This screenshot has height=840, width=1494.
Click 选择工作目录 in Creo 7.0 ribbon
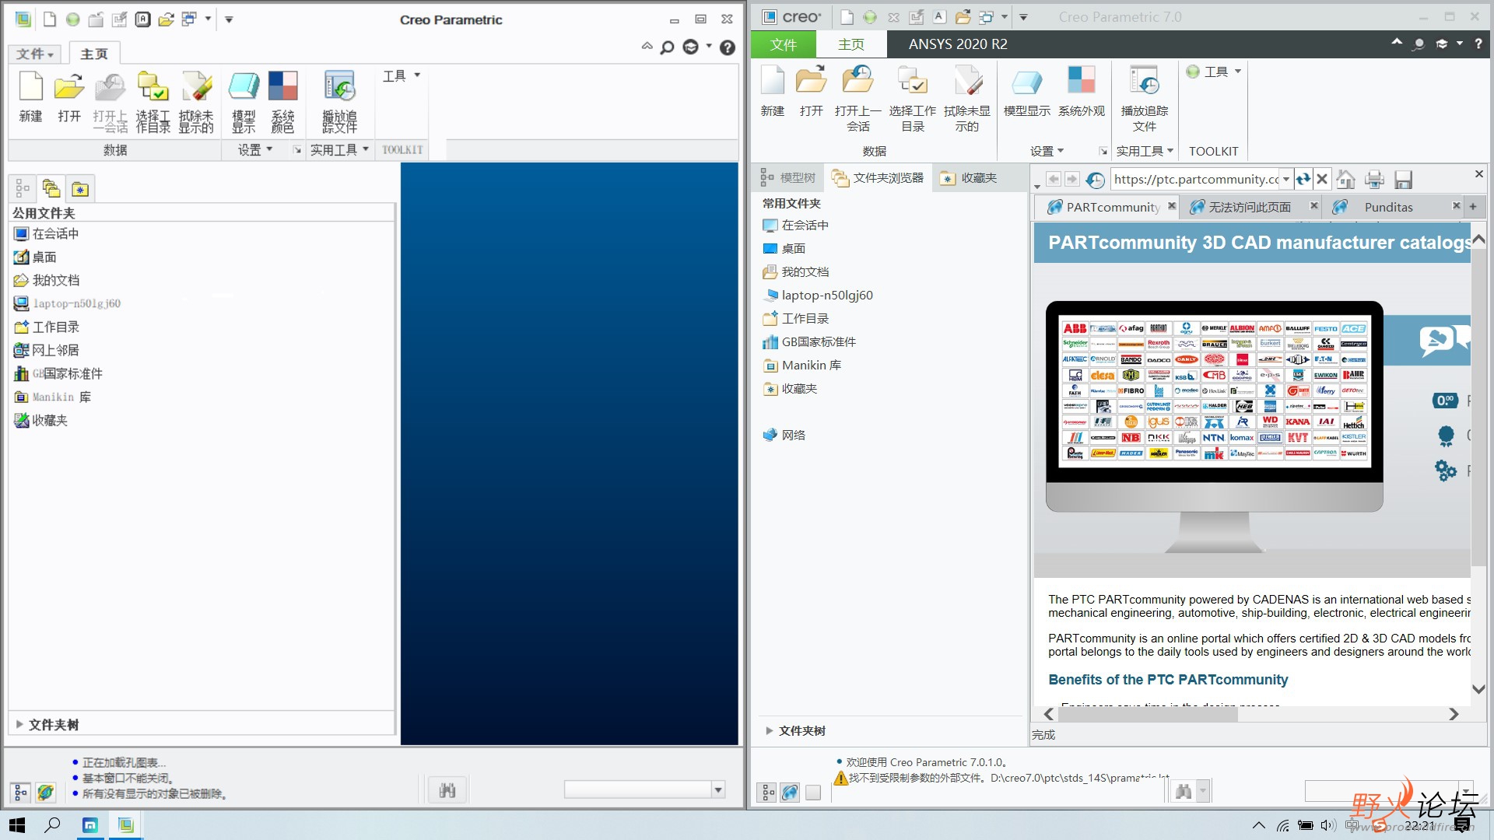tap(913, 98)
